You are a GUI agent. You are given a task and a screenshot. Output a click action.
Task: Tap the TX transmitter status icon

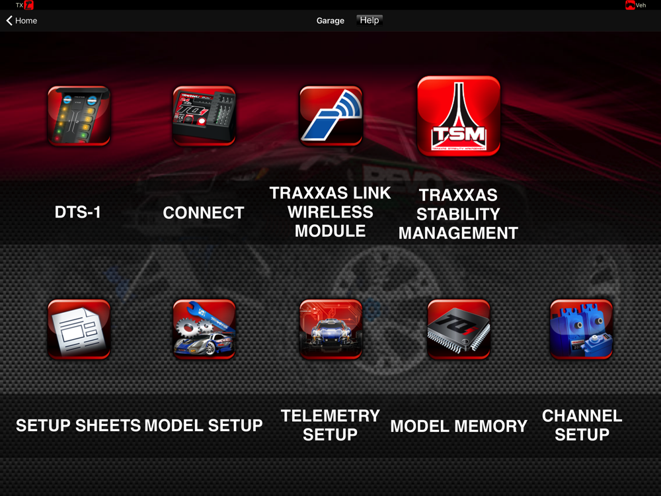28,5
